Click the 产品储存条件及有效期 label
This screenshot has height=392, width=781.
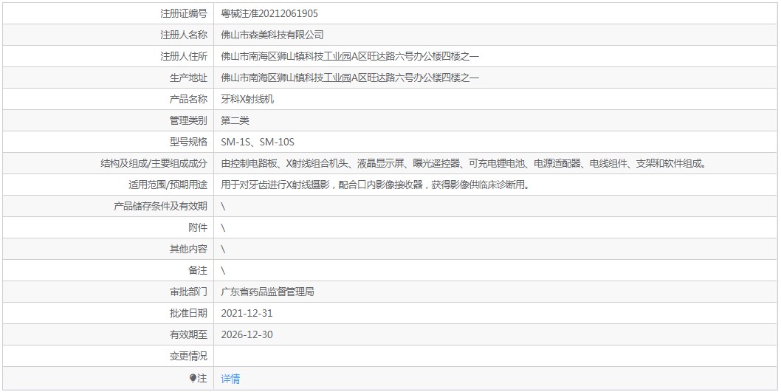[160, 206]
